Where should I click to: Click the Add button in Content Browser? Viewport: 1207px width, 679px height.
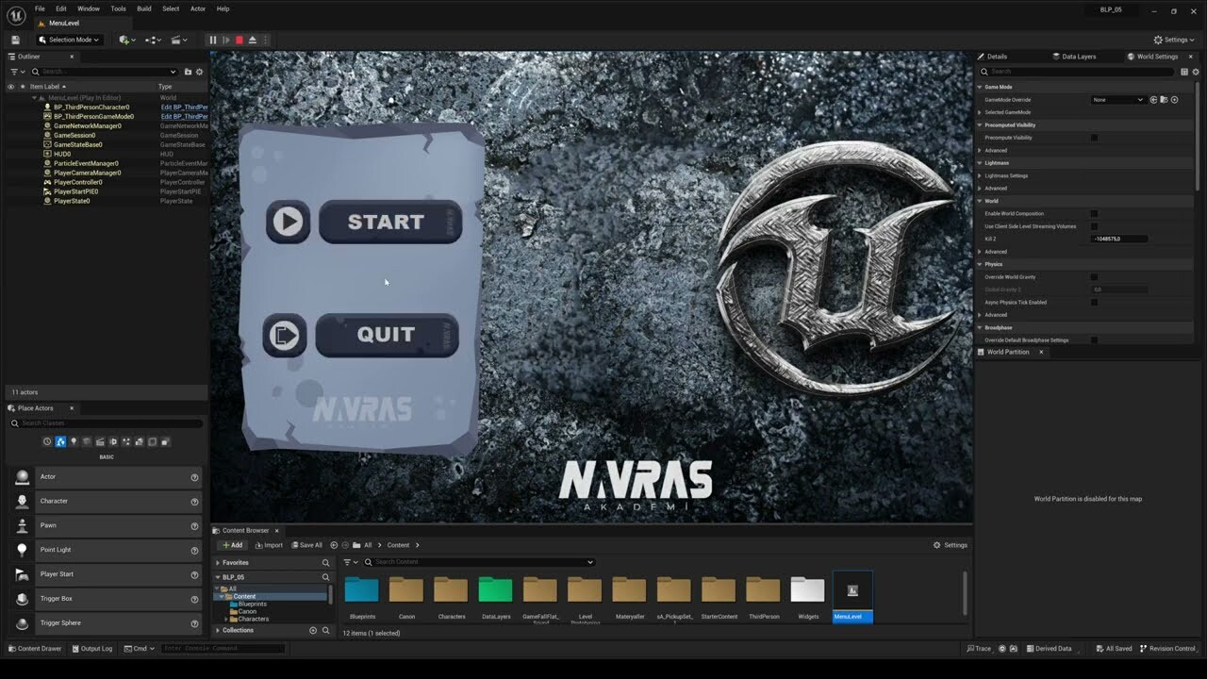232,545
